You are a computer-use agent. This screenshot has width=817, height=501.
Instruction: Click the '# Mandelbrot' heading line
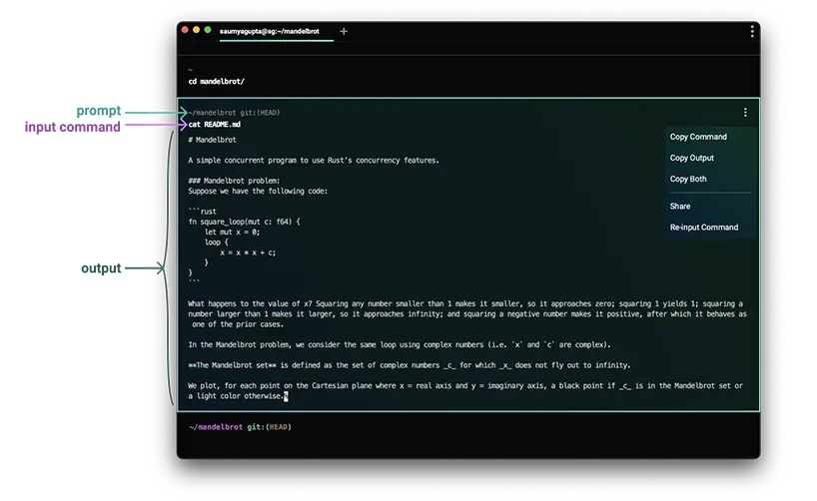[x=212, y=140]
